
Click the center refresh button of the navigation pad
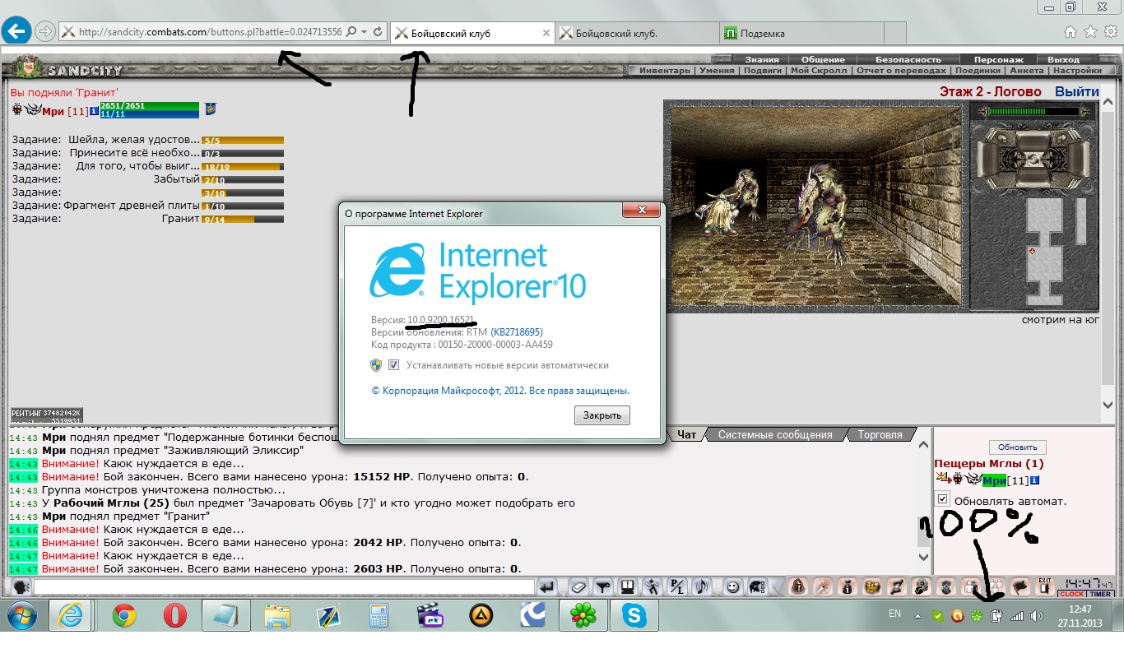[1033, 160]
